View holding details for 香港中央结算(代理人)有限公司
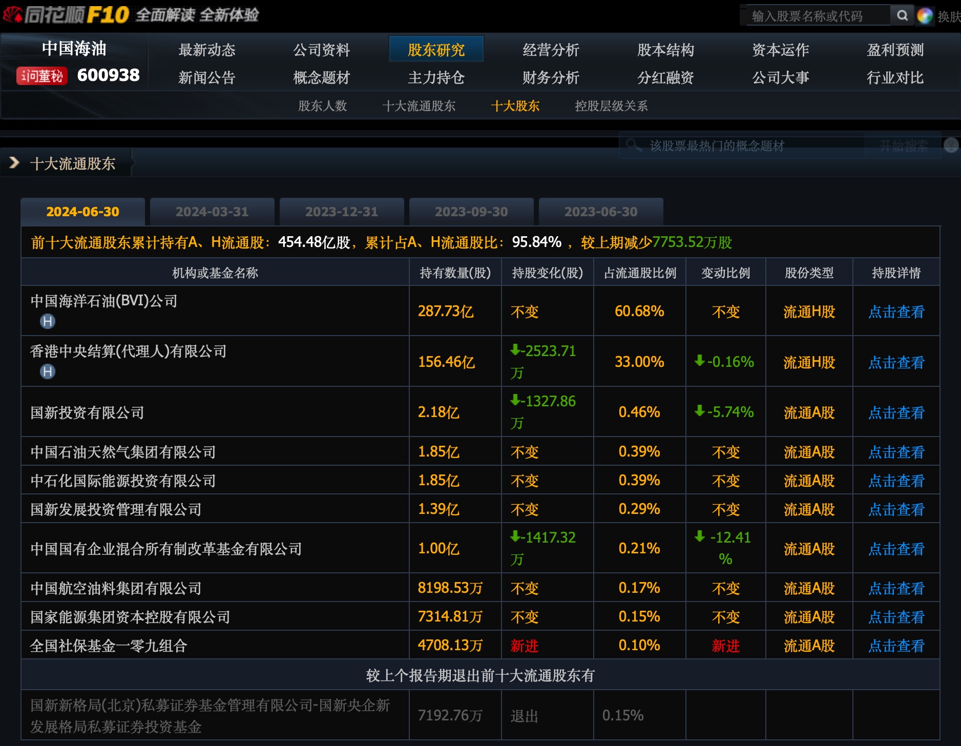This screenshot has width=961, height=746. 896,362
